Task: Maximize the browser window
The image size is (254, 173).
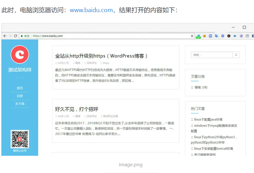Action: [244, 27]
